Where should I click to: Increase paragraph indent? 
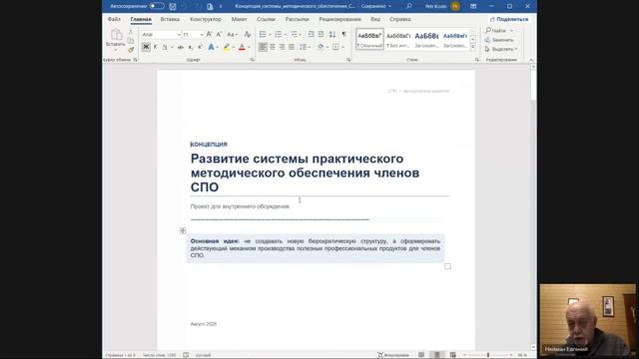point(320,34)
